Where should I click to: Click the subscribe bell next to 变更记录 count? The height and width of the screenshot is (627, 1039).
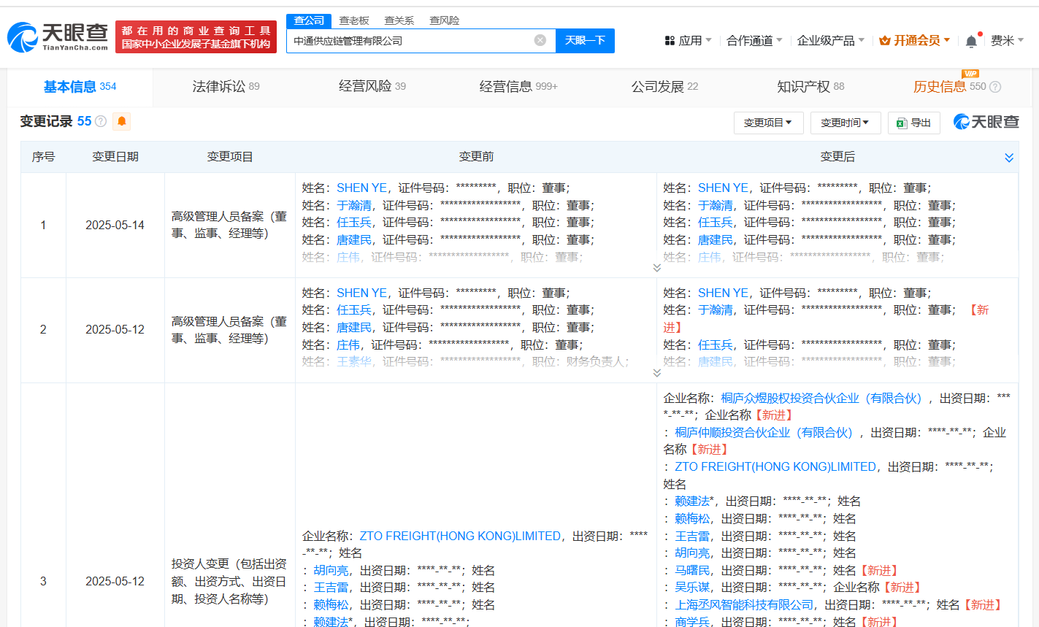(121, 122)
